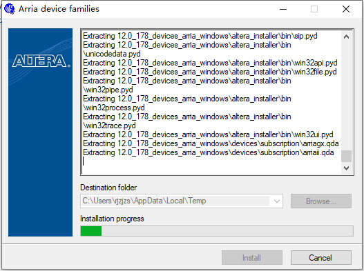Click the \win32pipe.pyd log text
364x271 pixels.
108,90
